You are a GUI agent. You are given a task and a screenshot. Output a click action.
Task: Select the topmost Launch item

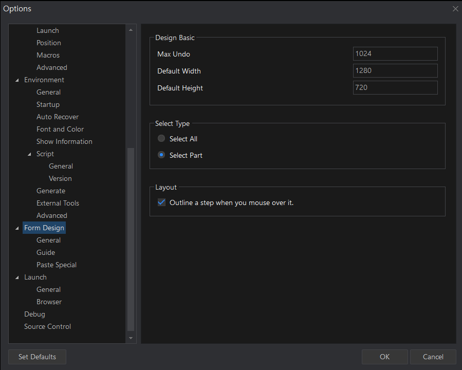[48, 30]
